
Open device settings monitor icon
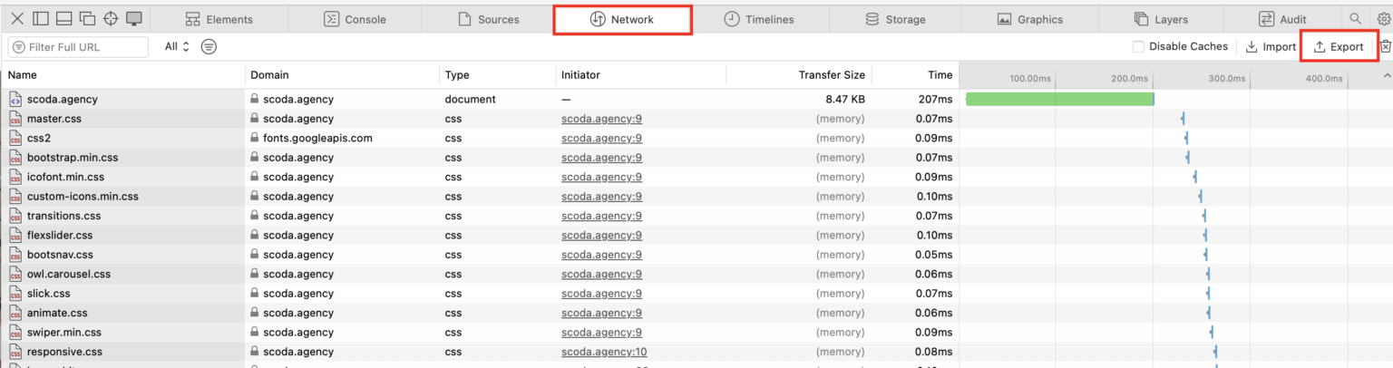[134, 19]
